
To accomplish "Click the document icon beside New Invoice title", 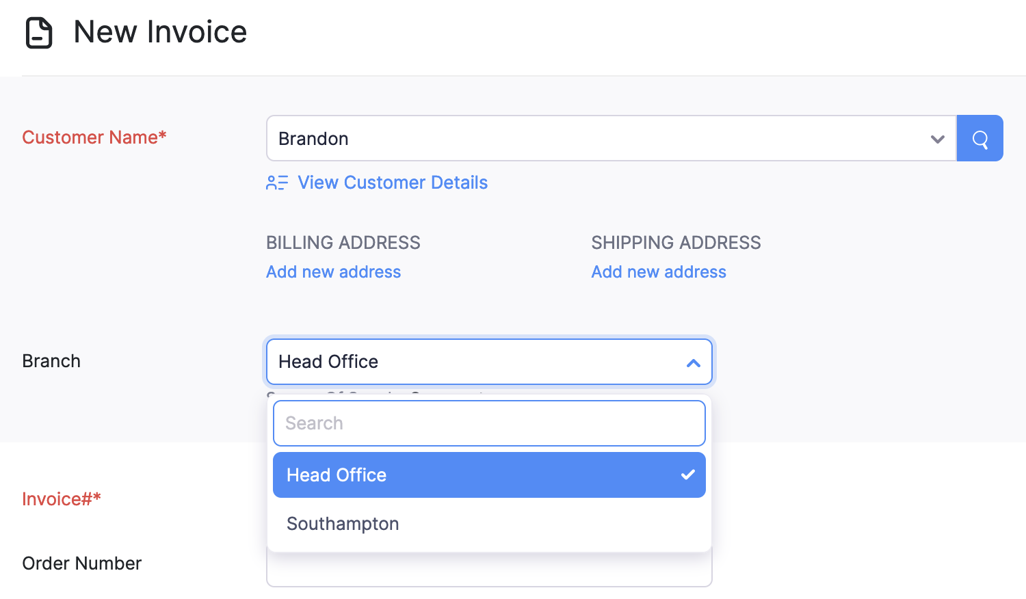I will [x=39, y=31].
